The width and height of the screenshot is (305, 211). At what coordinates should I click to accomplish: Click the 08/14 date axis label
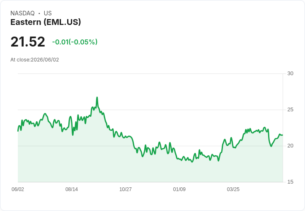click(x=72, y=189)
